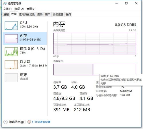Viewport: 143px width, 129px height.
Task: Open the 打开资源监视器 link
Action: coord(41,122)
